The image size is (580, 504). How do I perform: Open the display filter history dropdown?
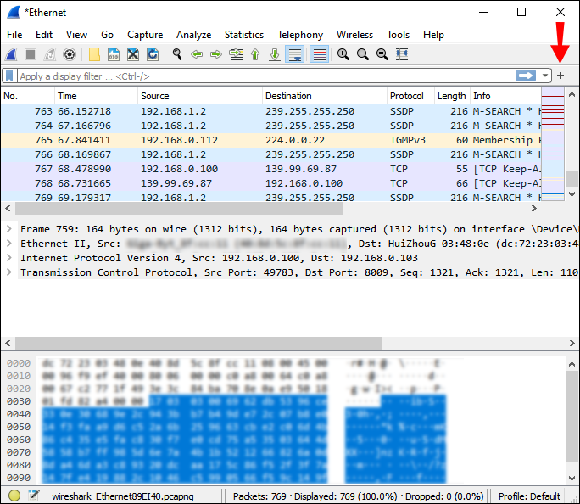pos(546,76)
